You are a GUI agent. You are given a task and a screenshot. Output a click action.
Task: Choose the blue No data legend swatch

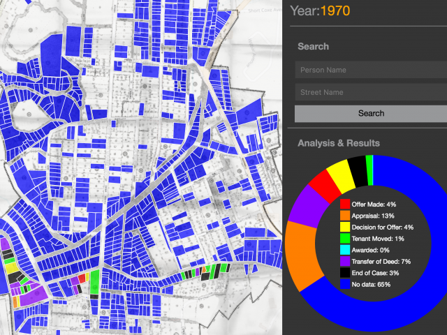point(345,284)
